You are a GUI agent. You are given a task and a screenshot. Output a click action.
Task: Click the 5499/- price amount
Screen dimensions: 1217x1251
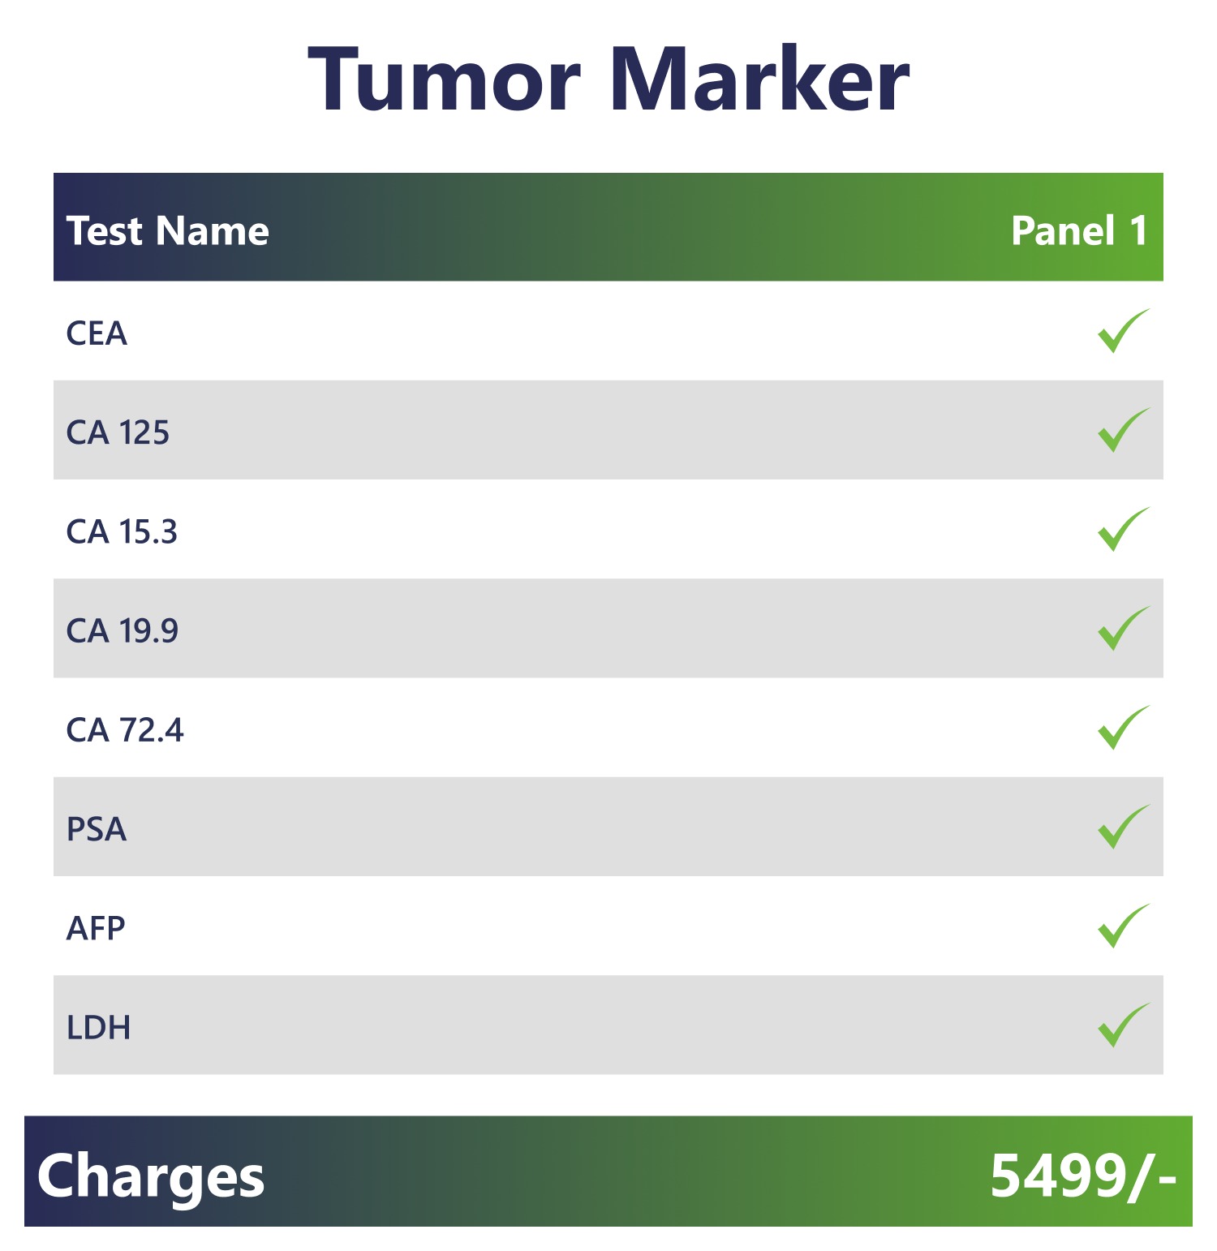pos(1083,1176)
